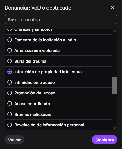Click the Siguiente button
This screenshot has width=122, height=149.
coord(105,140)
